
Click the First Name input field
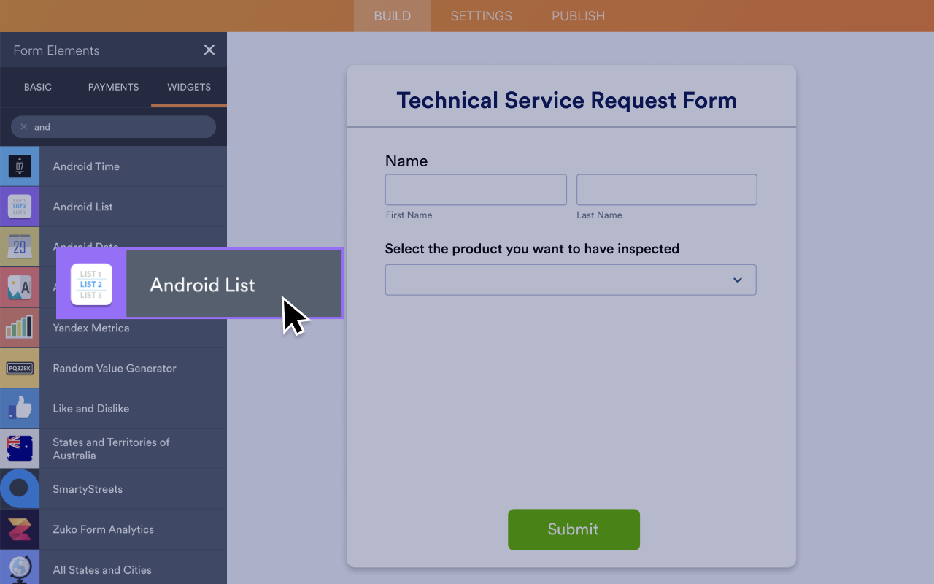(476, 190)
